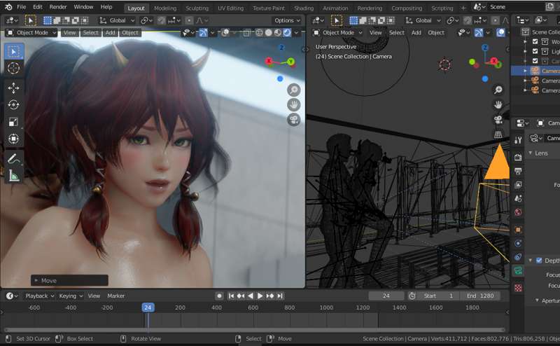Open the File menu
560x346 pixels.
tap(22, 7)
